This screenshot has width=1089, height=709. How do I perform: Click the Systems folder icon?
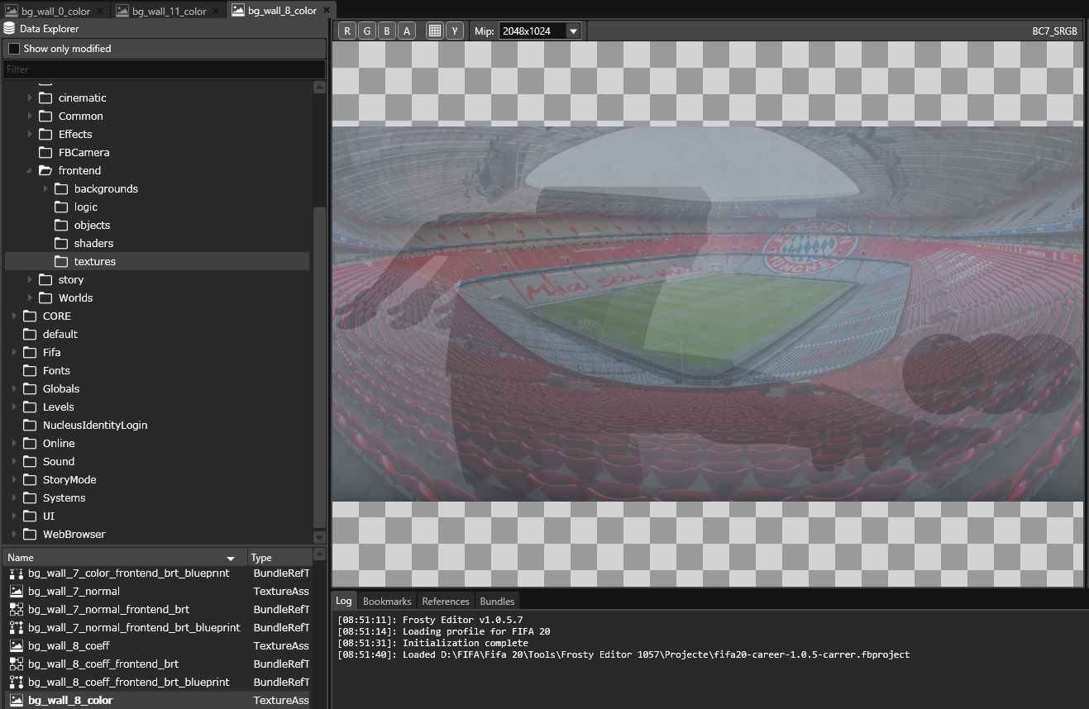[x=30, y=497]
